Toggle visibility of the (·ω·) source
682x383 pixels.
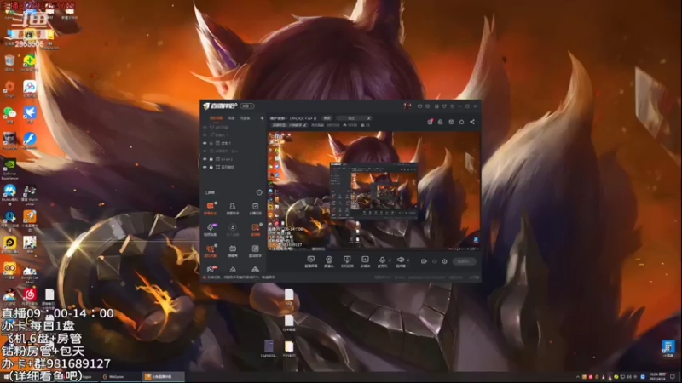(x=205, y=159)
